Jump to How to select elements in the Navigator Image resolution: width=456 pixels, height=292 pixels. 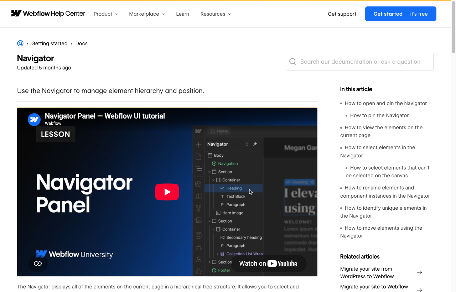378,151
